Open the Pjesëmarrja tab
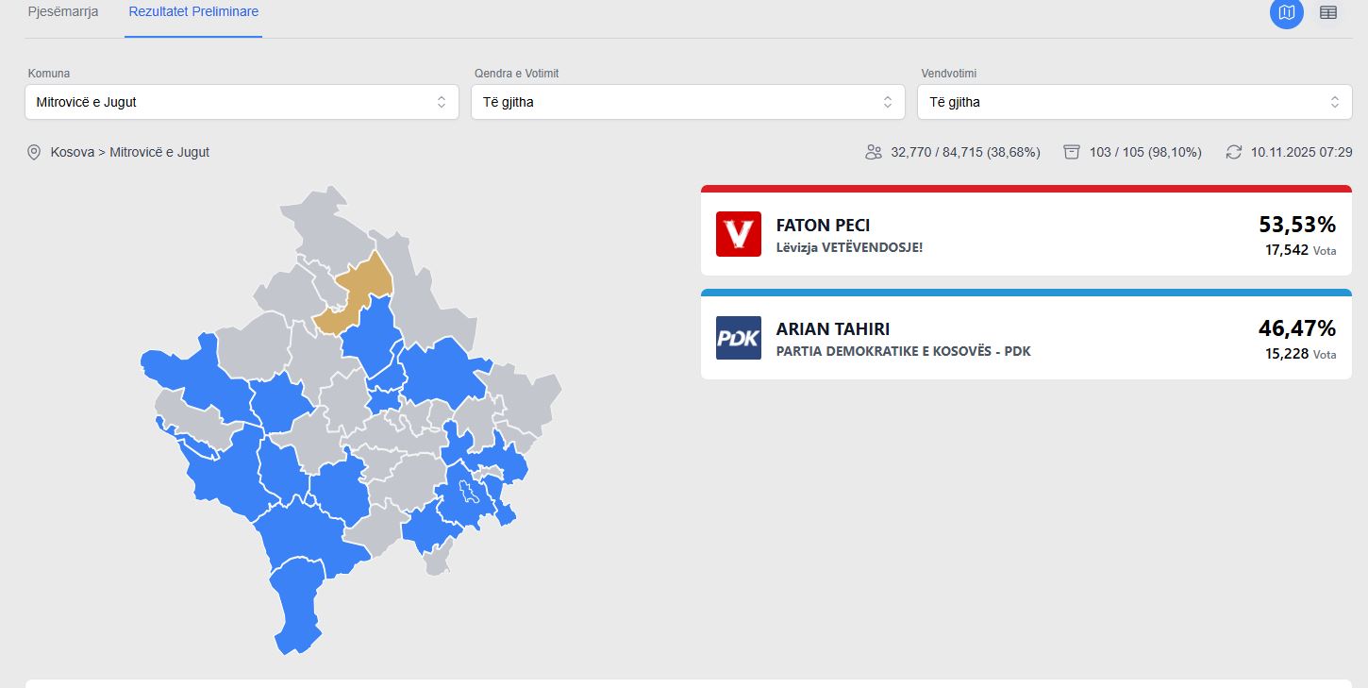1368x688 pixels. pos(63,12)
